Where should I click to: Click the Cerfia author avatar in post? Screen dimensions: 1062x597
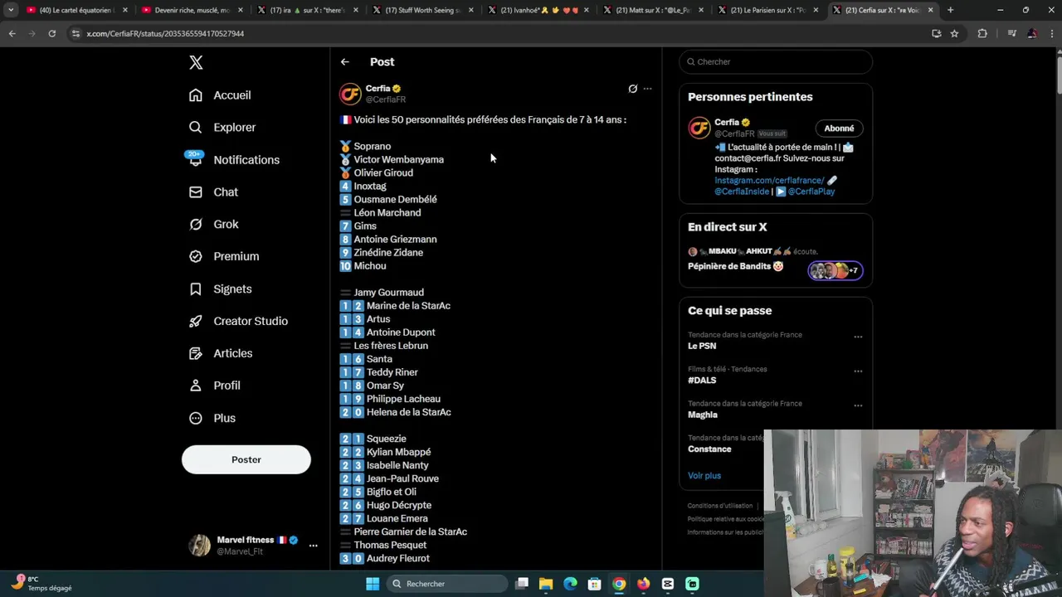[x=350, y=94]
